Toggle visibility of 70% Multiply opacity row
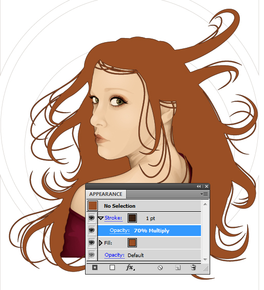Screen dimensions: 264x290 point(92,230)
